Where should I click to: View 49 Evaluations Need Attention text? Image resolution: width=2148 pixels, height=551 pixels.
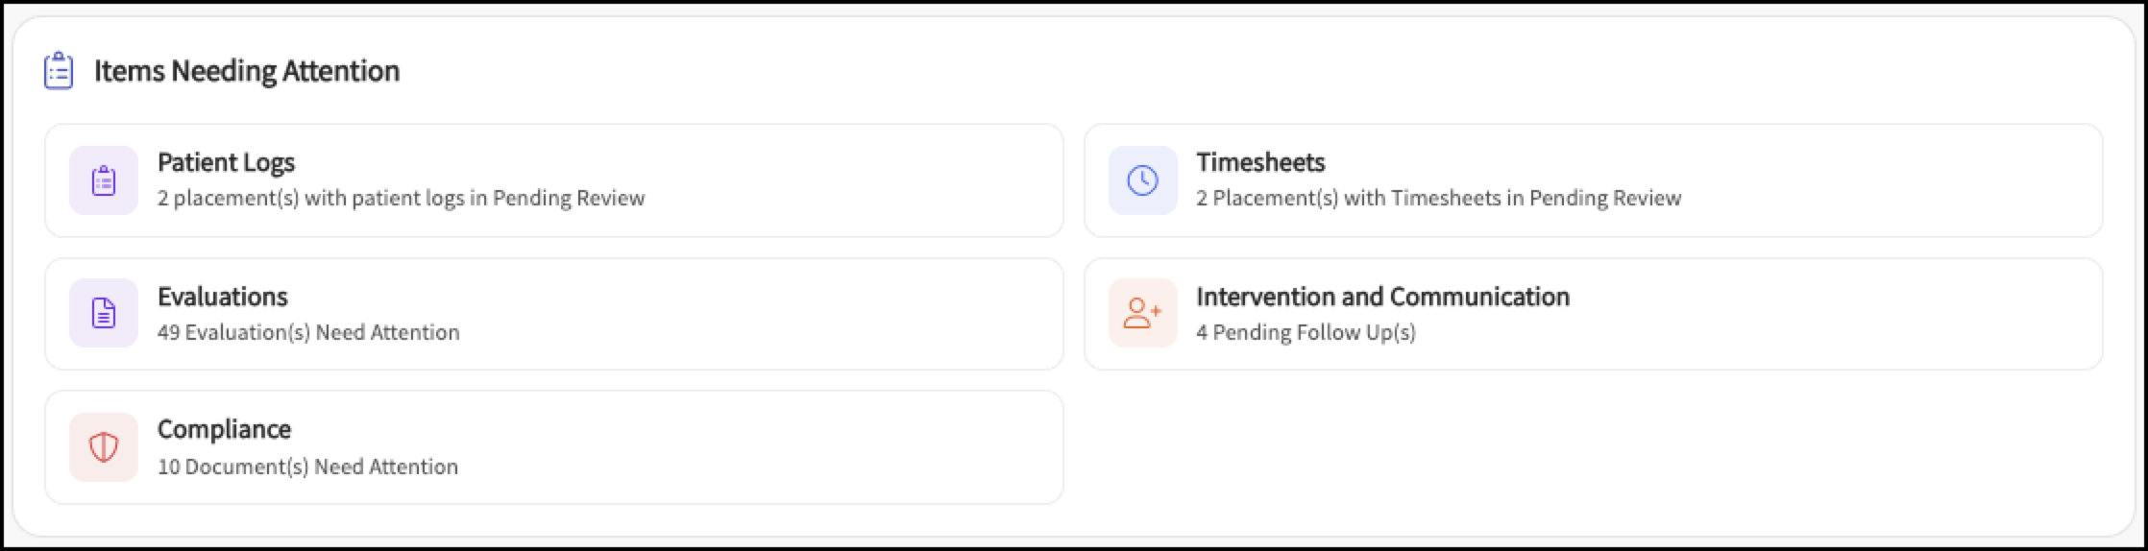[308, 332]
